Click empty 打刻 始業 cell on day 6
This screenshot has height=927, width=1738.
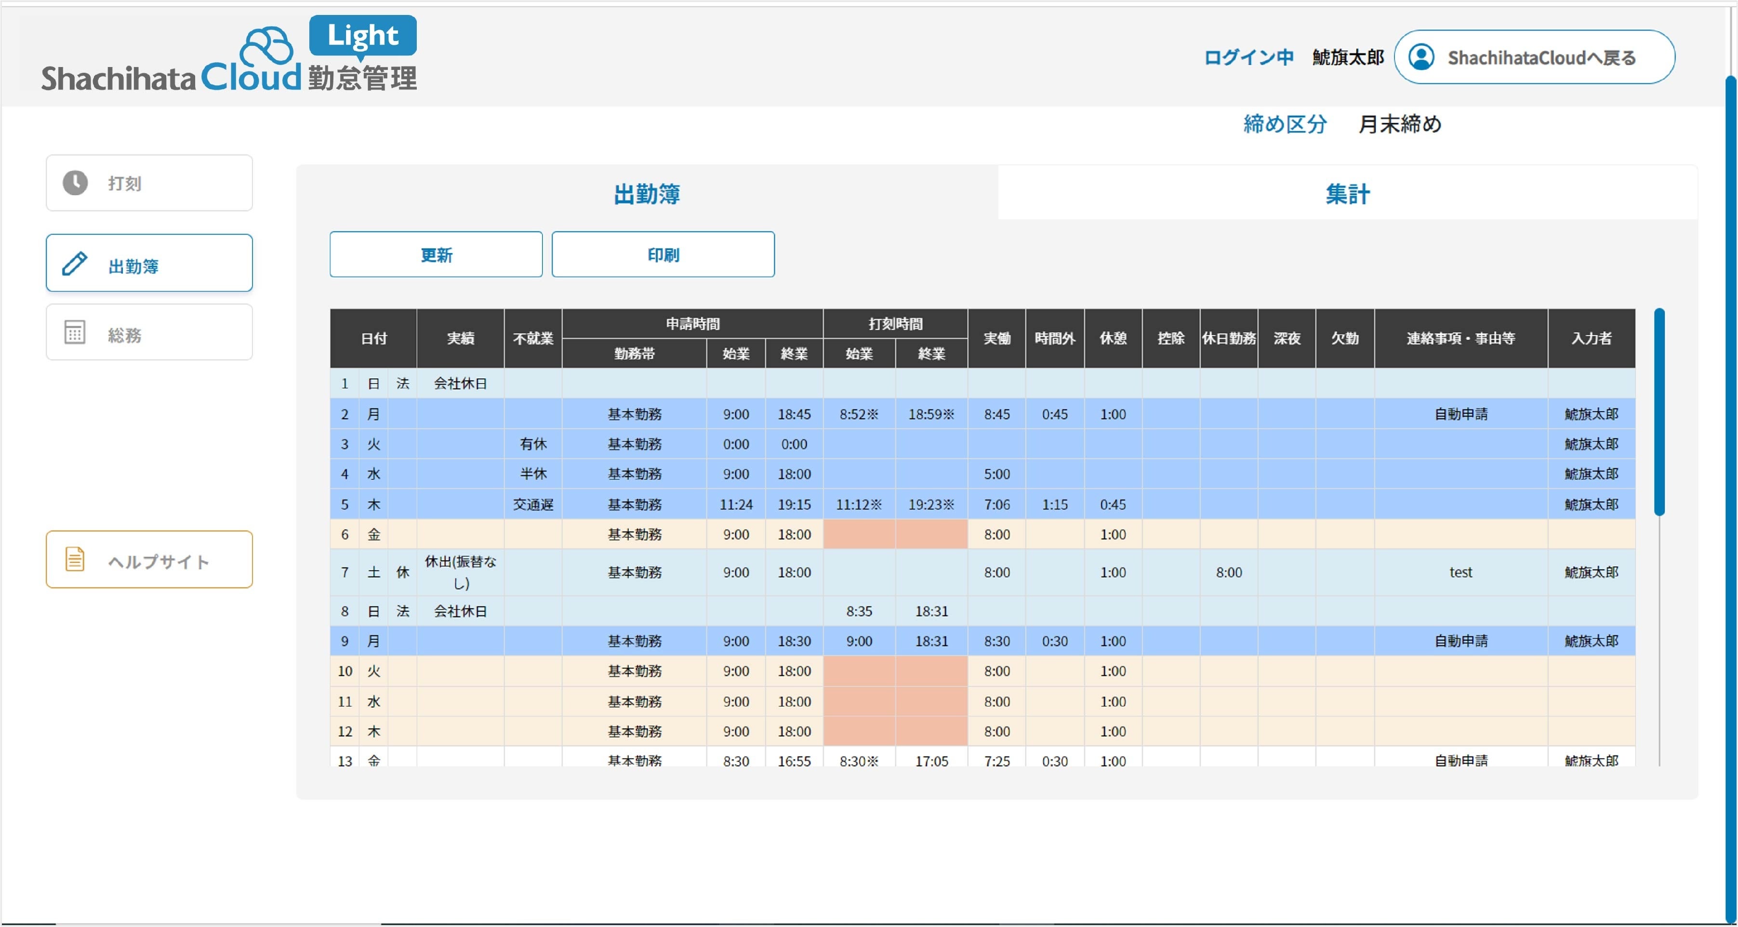[x=859, y=534]
